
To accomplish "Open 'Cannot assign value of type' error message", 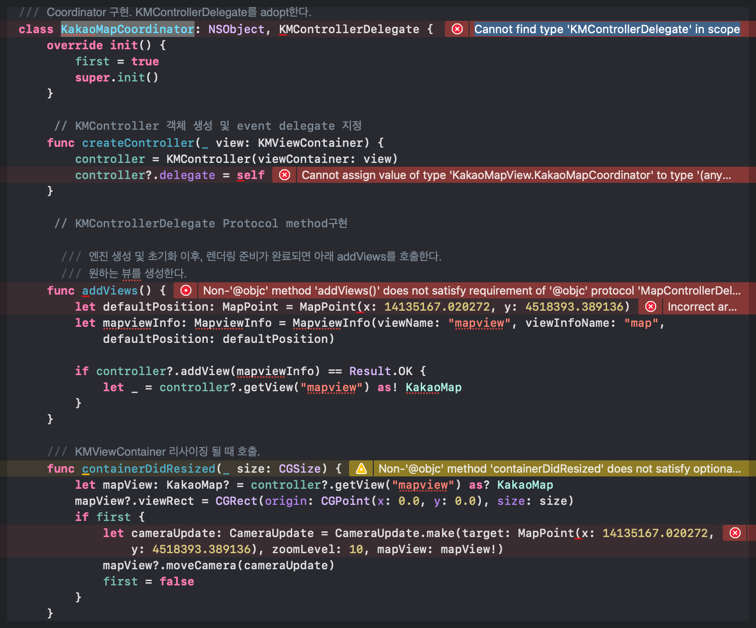I will 516,175.
